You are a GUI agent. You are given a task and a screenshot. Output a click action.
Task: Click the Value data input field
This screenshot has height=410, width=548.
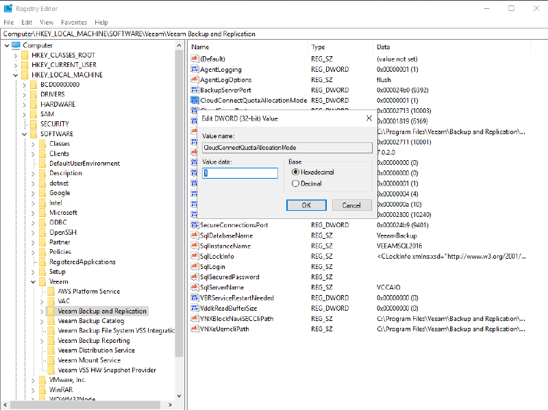point(240,173)
